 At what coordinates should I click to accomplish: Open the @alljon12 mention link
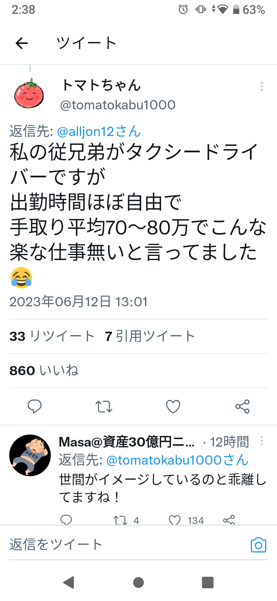(99, 132)
